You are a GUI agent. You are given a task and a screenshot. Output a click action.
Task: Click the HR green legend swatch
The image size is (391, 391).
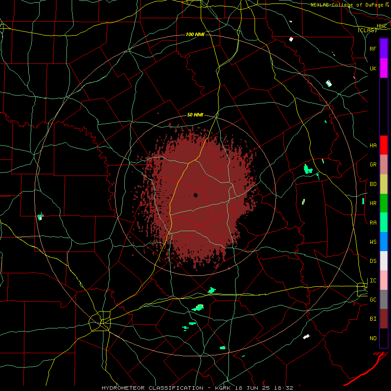[x=384, y=203]
